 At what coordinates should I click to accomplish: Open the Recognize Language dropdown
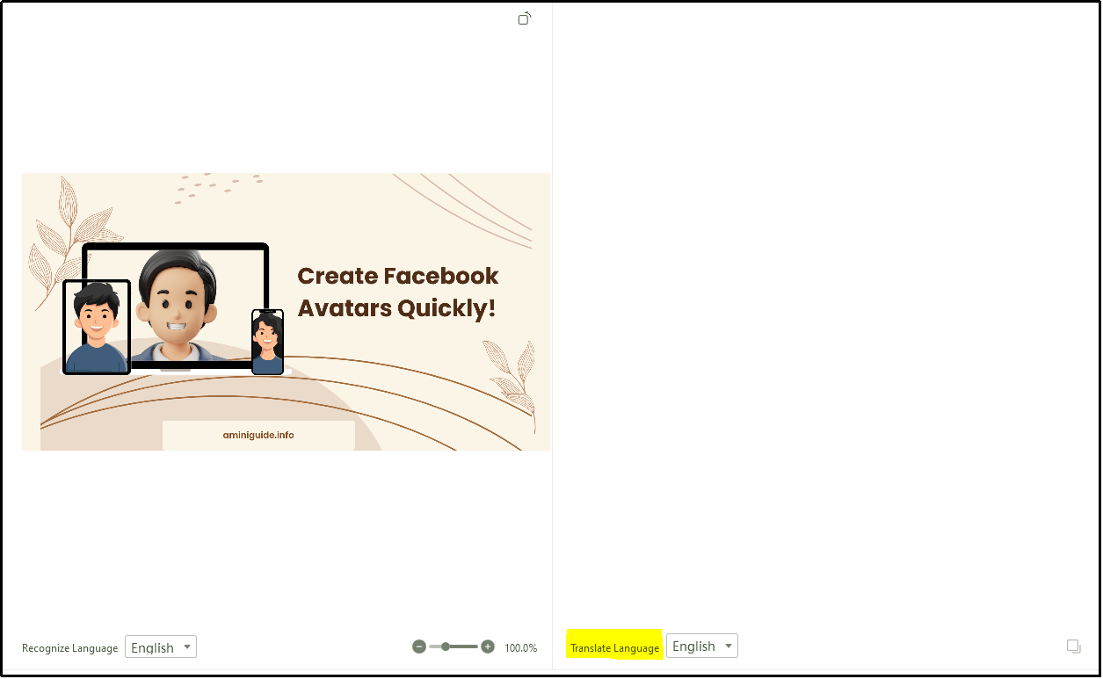tap(160, 646)
